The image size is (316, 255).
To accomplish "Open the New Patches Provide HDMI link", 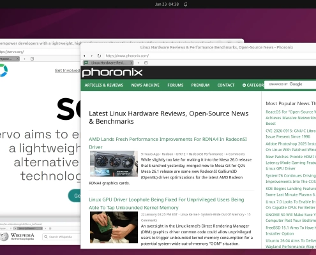I will point(290,163).
